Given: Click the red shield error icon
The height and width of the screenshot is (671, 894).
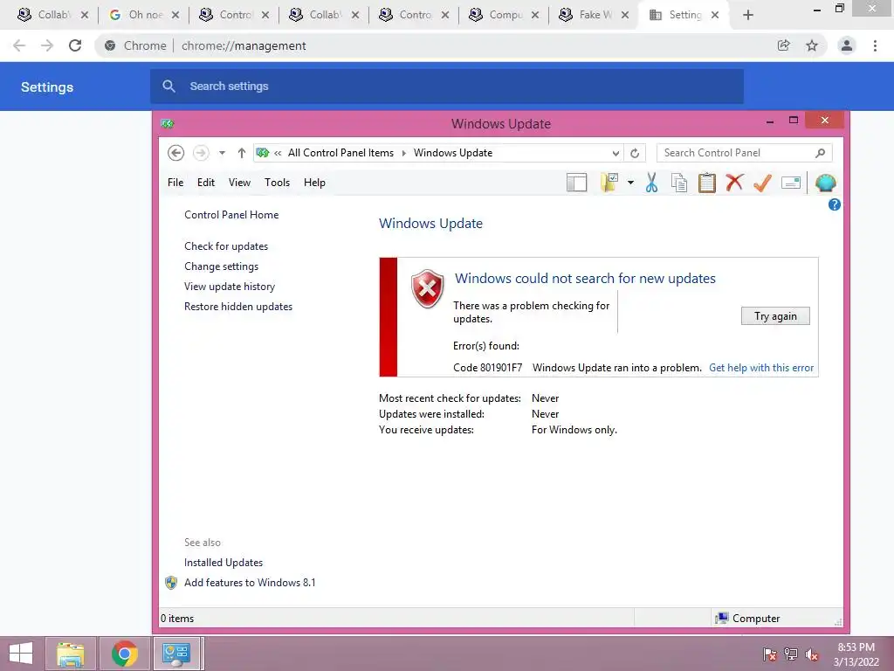Looking at the screenshot, I should tap(427, 288).
